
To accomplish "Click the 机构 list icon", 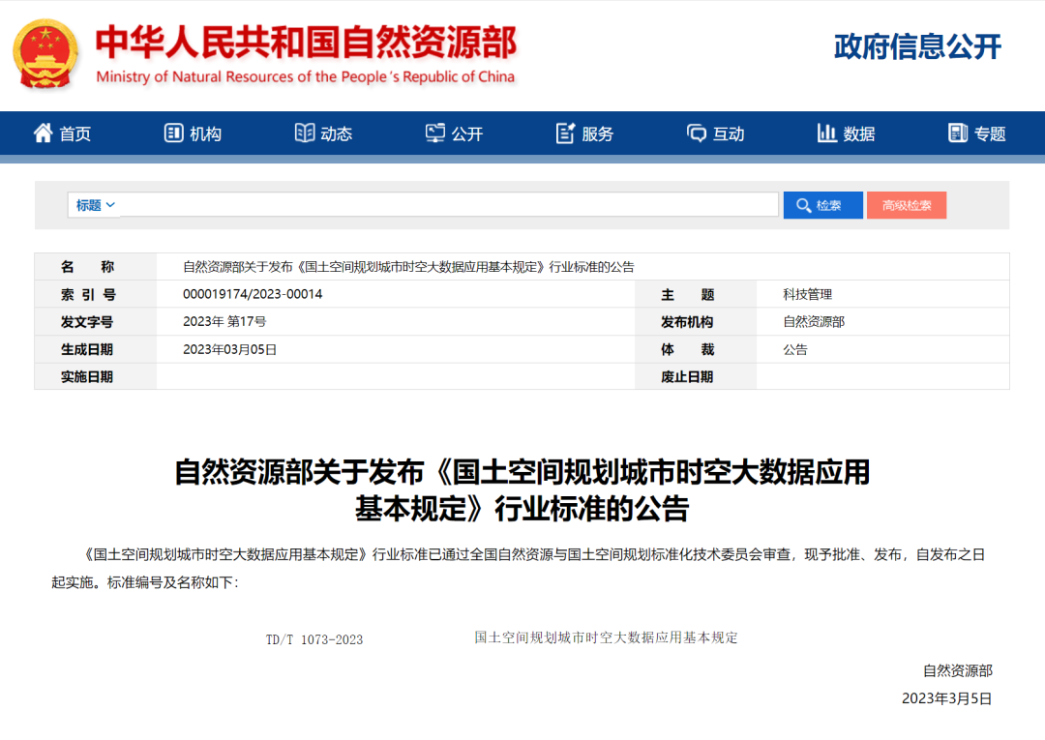I will pyautogui.click(x=174, y=133).
